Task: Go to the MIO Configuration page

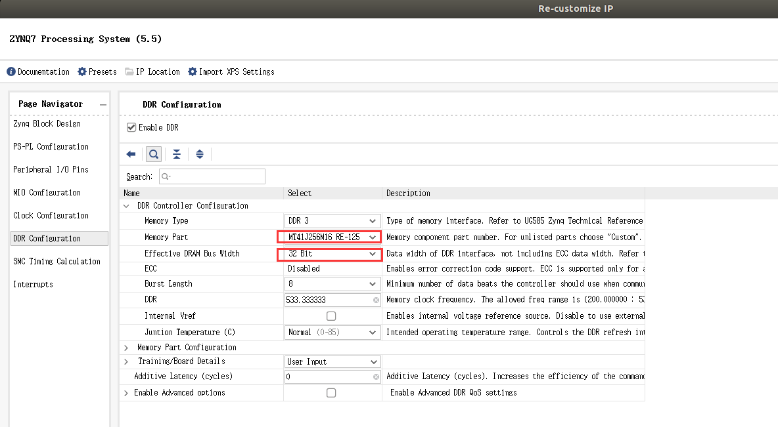Action: [x=47, y=193]
